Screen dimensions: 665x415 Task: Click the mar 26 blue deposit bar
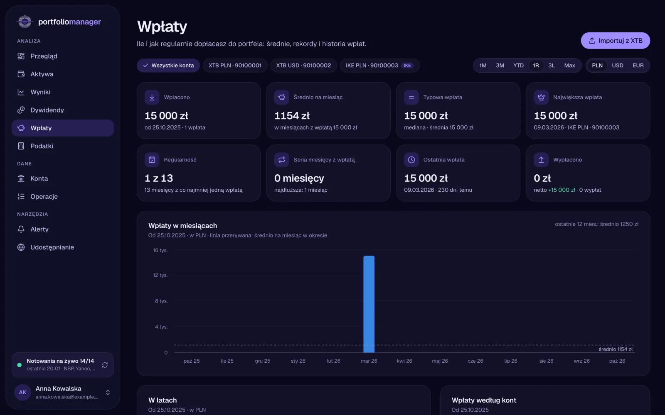pos(369,304)
